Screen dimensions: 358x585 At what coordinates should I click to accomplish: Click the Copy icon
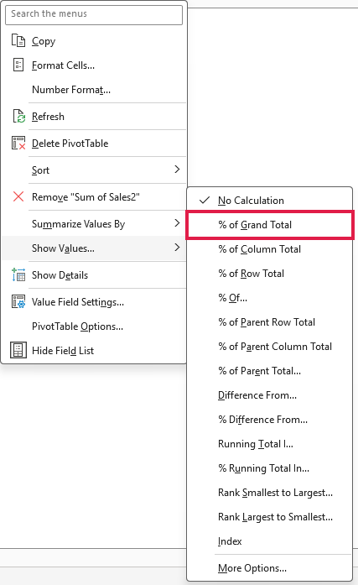click(x=18, y=40)
